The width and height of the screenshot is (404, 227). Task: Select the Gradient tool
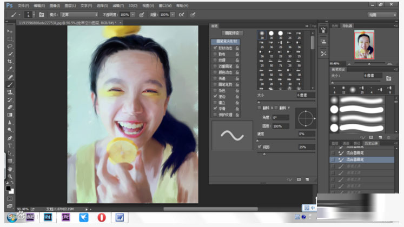(x=10, y=115)
